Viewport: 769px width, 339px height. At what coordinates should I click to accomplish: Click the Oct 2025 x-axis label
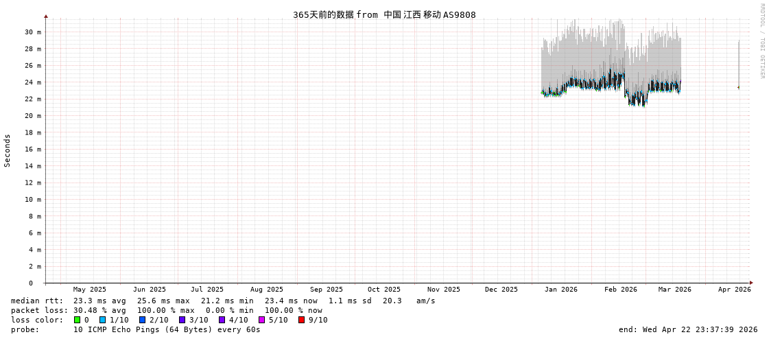coord(383,290)
